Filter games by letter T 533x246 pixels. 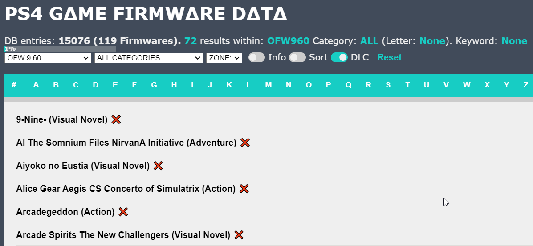pyautogui.click(x=407, y=85)
